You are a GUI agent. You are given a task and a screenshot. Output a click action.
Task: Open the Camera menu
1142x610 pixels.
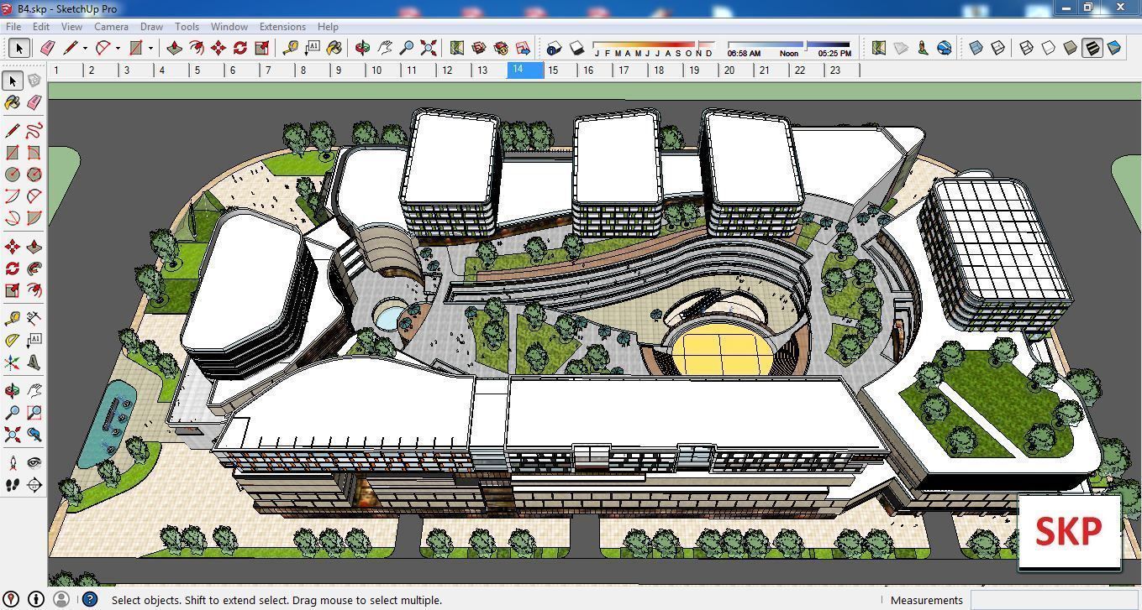pyautogui.click(x=111, y=27)
